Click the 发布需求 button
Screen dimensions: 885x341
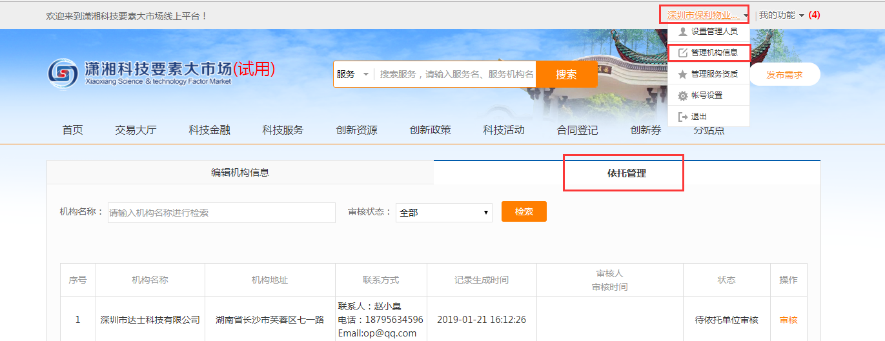pos(784,74)
